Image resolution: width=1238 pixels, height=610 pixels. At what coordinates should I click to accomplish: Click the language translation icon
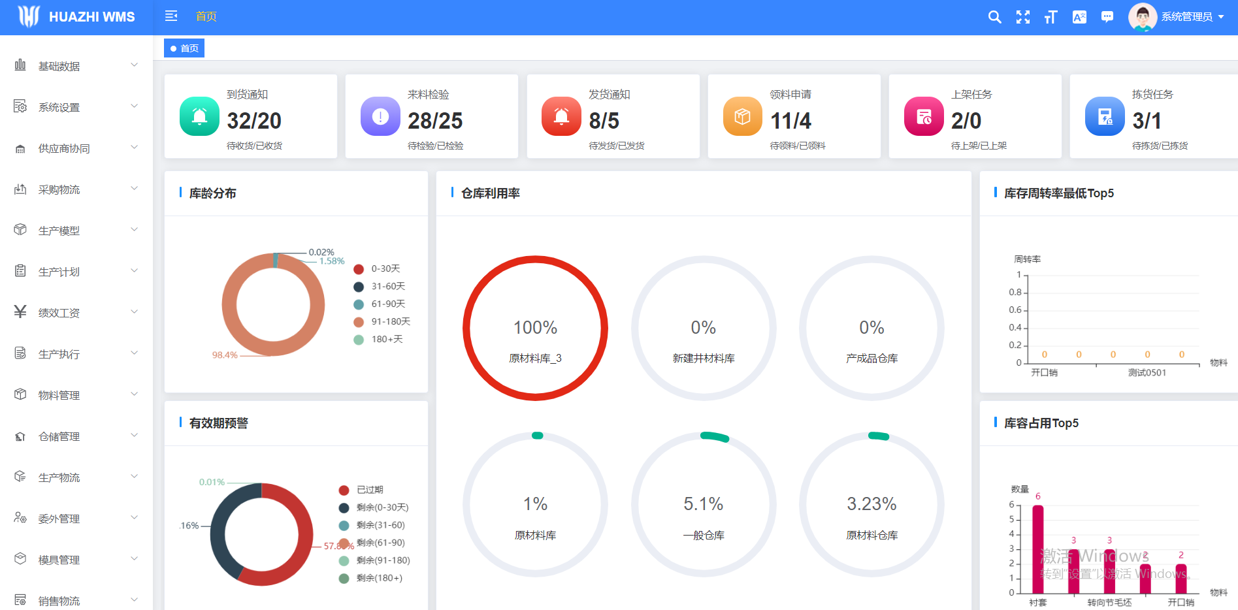(1079, 17)
